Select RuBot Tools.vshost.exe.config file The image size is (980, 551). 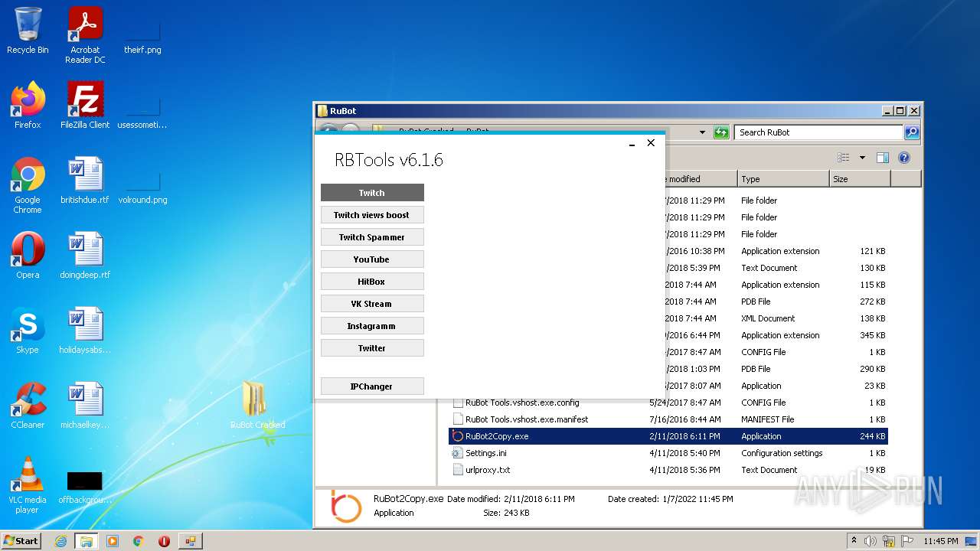668,403
